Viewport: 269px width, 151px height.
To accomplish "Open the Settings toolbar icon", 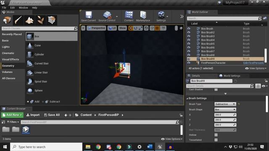I will [x=161, y=16].
